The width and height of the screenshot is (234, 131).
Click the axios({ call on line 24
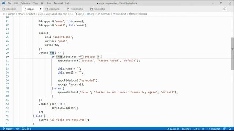tap(44, 33)
